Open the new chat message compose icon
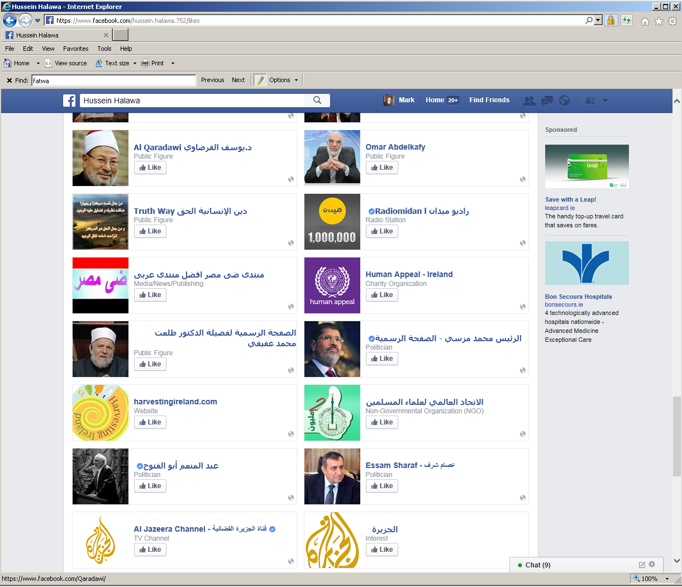Screen dimensions: 682x587 642,565
